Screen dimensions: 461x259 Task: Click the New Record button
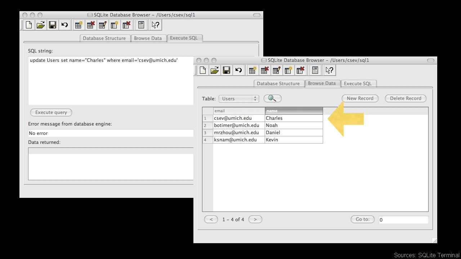(360, 98)
